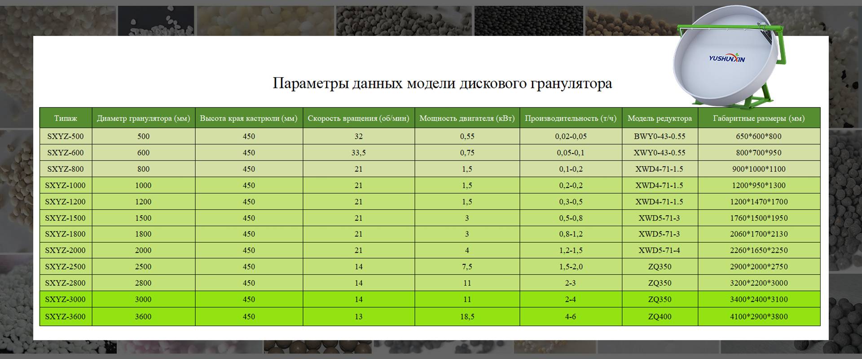
Task: Select the 18,5 motor power cell
Action: (467, 317)
